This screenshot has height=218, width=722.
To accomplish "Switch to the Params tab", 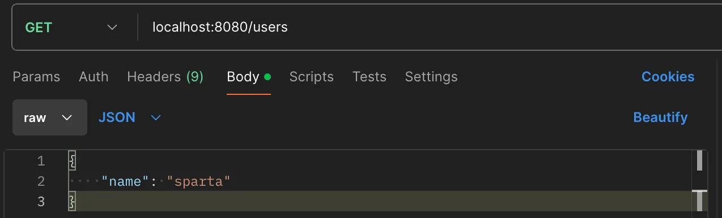I will pos(36,77).
